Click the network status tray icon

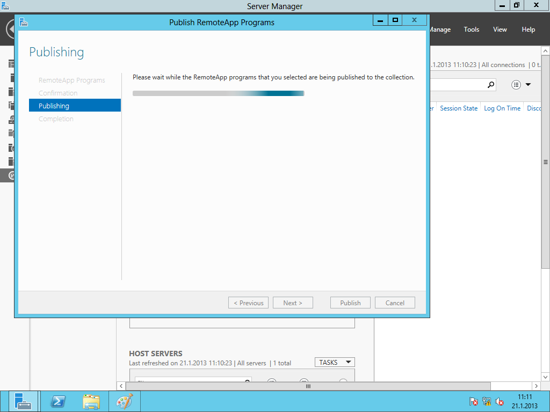tap(487, 401)
